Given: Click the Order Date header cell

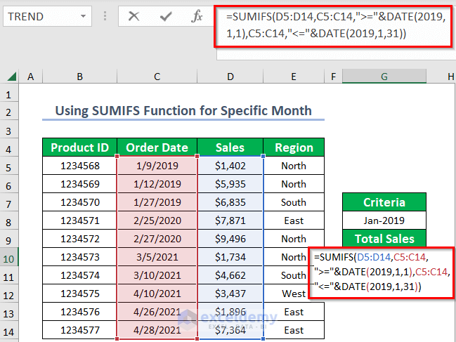Looking at the screenshot, I should click(157, 147).
